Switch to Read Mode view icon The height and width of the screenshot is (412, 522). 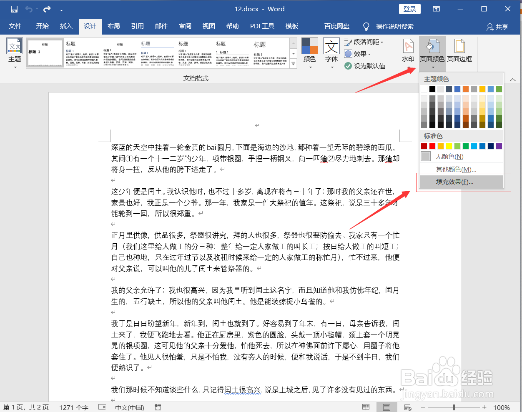point(366,407)
